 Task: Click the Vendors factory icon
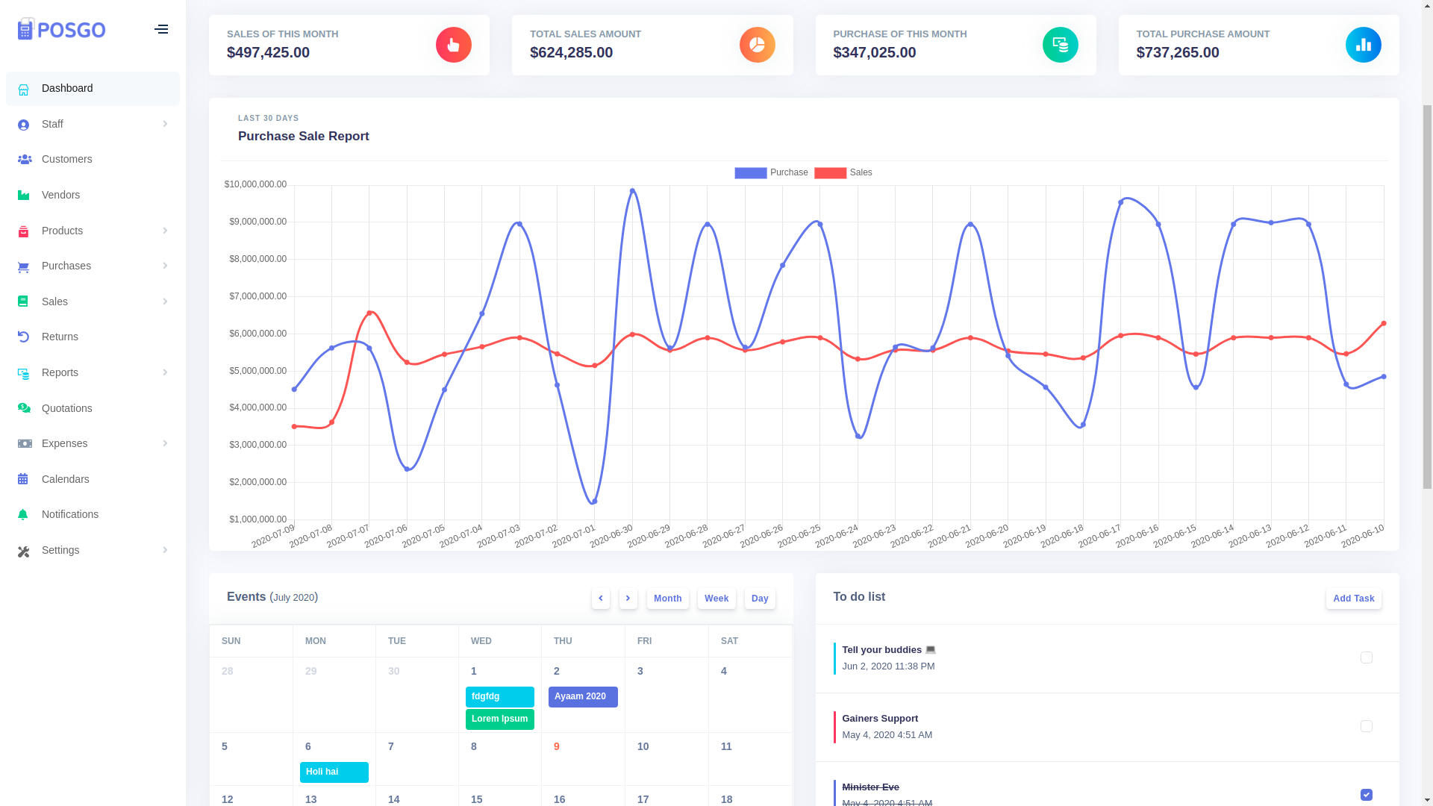tap(24, 196)
